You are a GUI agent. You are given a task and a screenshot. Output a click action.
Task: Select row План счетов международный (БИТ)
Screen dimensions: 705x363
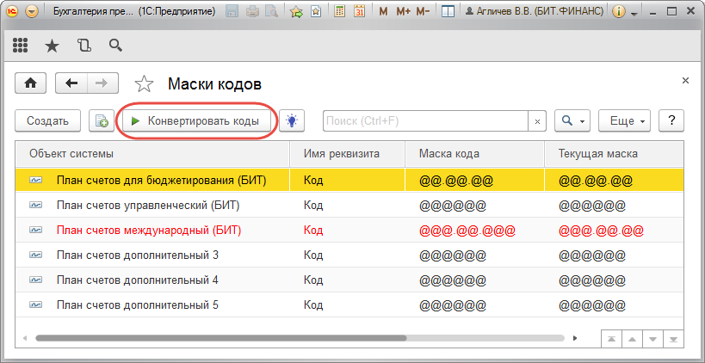[149, 231]
